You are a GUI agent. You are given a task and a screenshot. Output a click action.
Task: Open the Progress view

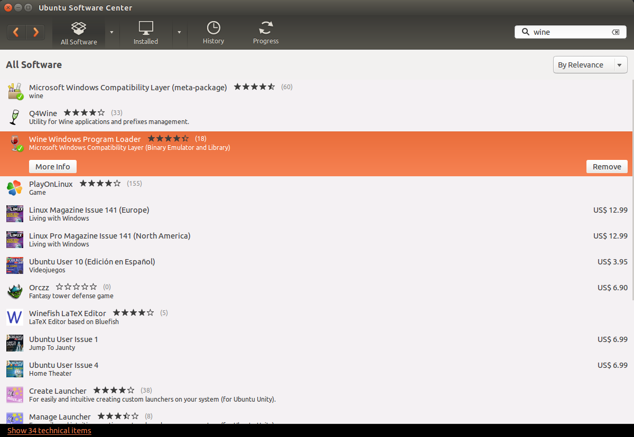[x=266, y=33]
